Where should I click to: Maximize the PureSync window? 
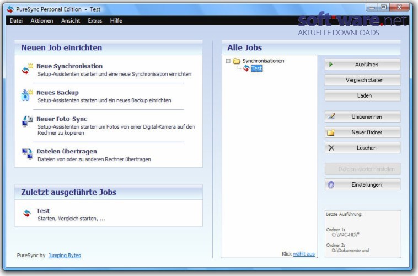pyautogui.click(x=383, y=7)
